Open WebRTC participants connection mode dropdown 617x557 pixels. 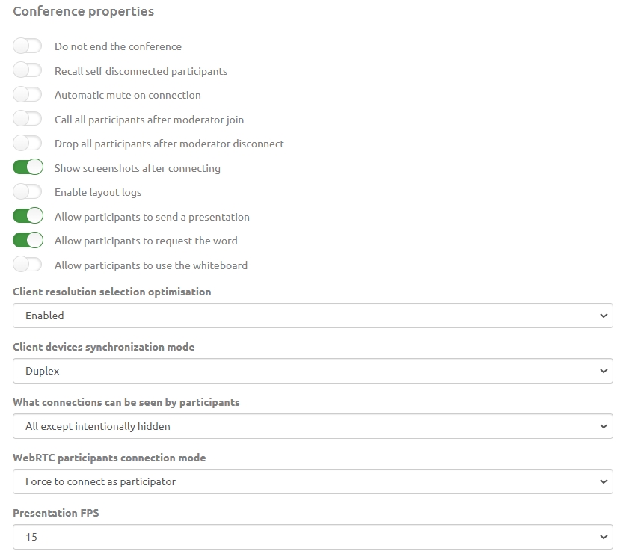313,481
